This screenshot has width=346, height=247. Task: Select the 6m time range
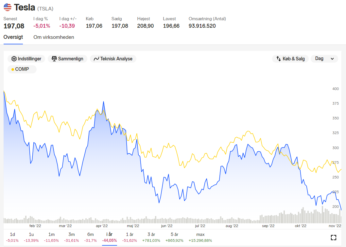coord(91,237)
